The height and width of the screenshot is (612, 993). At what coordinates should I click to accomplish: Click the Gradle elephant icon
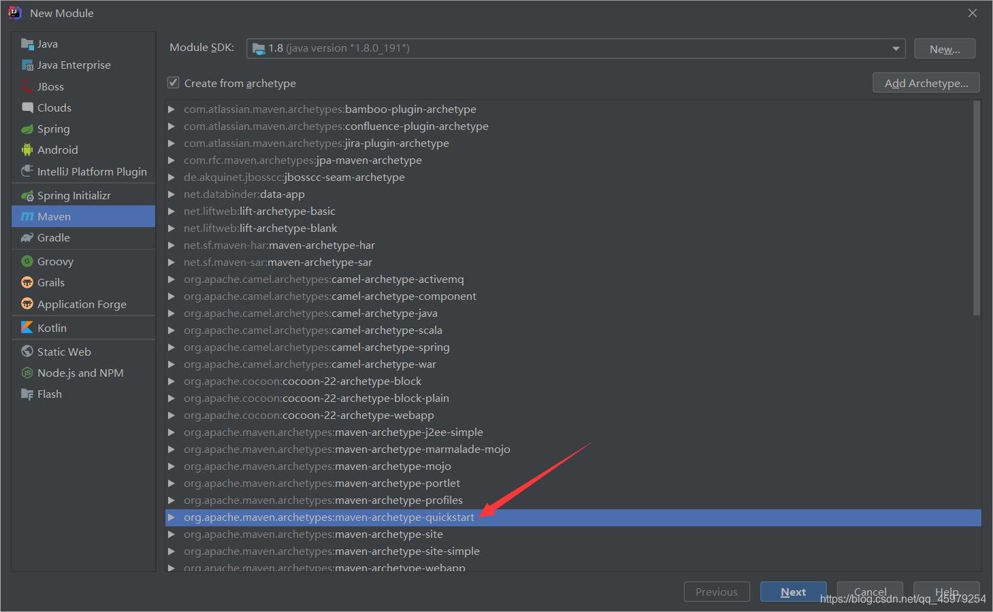(27, 238)
